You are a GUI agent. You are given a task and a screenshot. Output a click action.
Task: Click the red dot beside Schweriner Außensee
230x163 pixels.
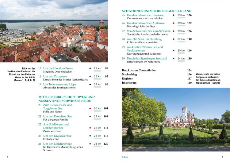(x=174, y=23)
